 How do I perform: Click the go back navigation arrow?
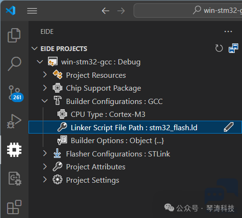[106, 11]
